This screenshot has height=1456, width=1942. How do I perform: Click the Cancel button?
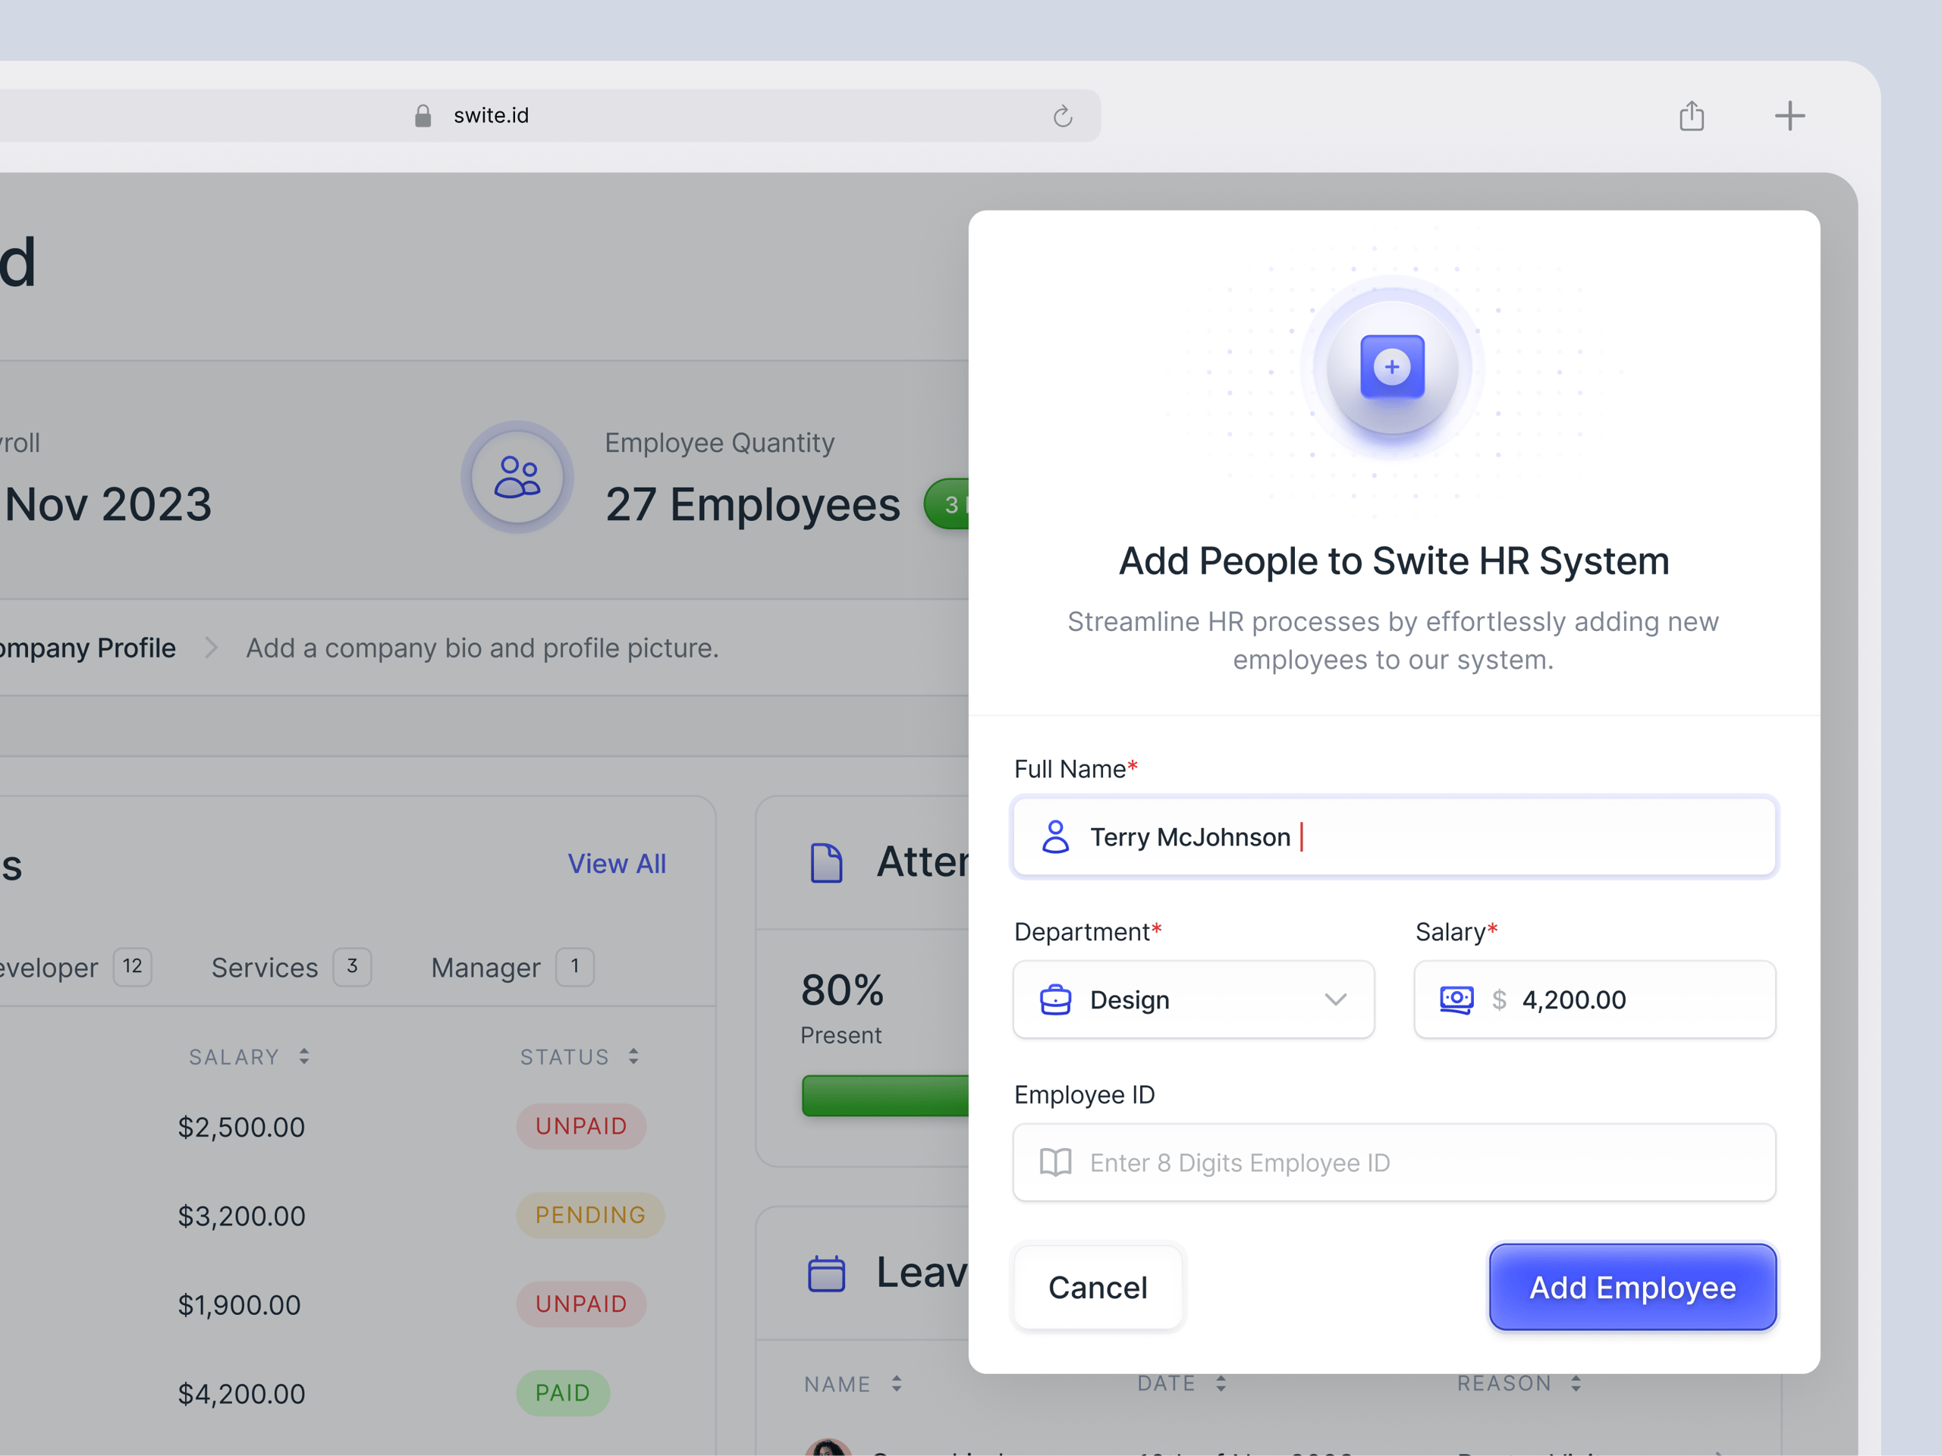tap(1098, 1288)
